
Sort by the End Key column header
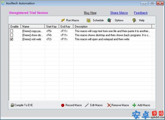(66, 26)
